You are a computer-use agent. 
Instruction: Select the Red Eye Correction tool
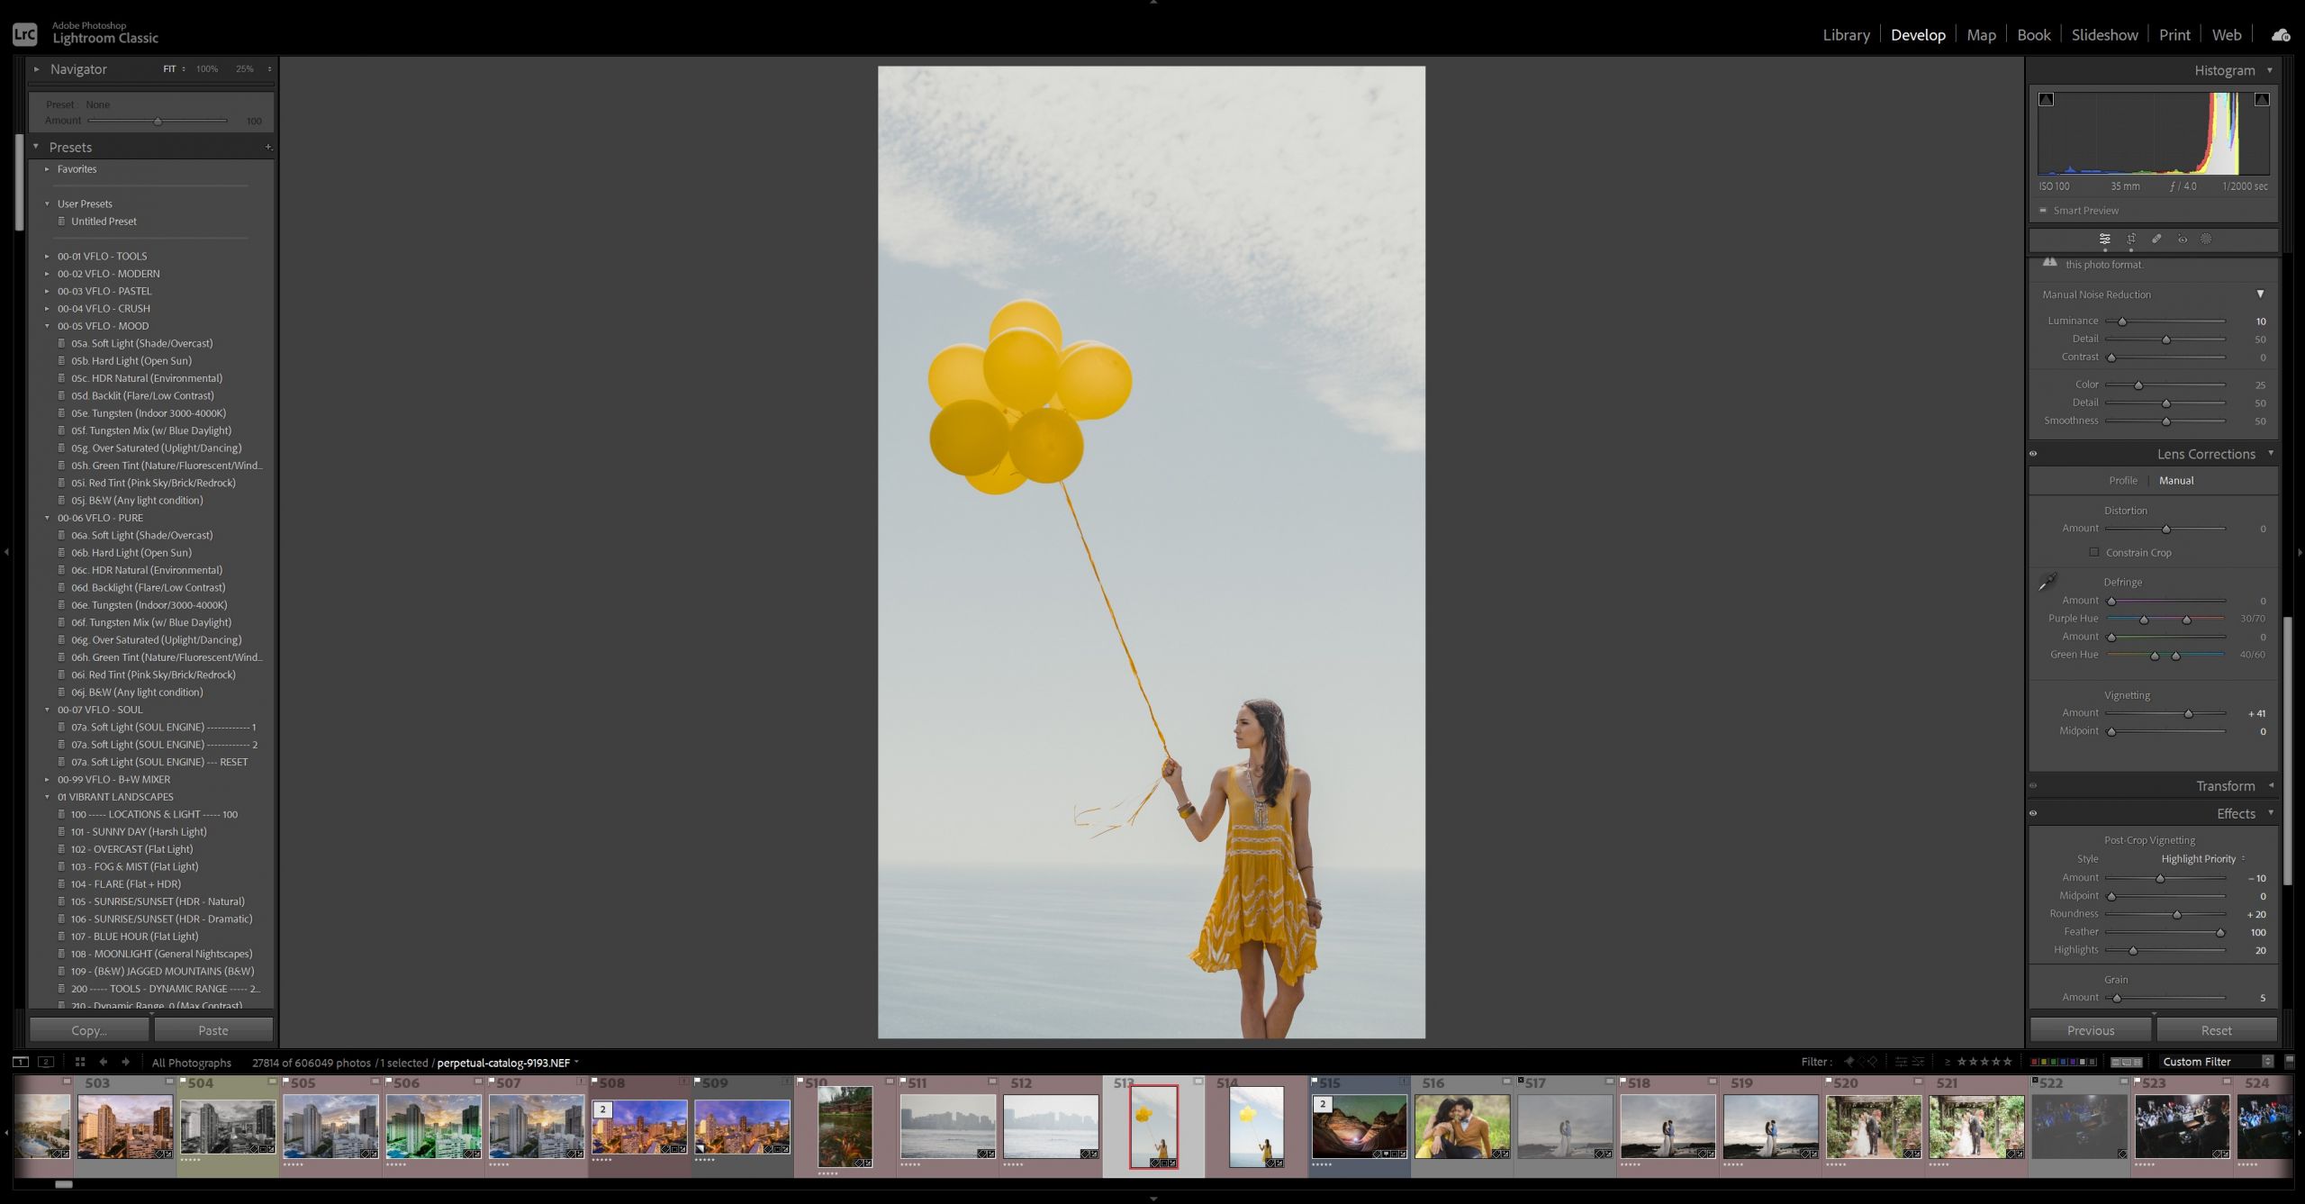(x=2182, y=240)
